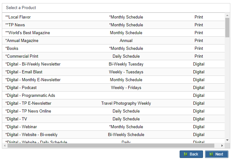Select *Digital - Programmatic Ads row

coord(113,95)
